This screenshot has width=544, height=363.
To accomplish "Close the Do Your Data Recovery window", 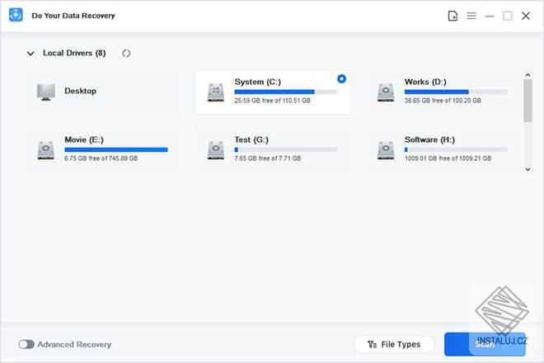I will click(x=526, y=16).
